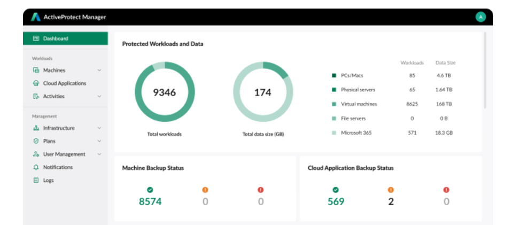Expand the Infrastructure submenu chevron
The width and height of the screenshot is (513, 225).
click(x=99, y=128)
